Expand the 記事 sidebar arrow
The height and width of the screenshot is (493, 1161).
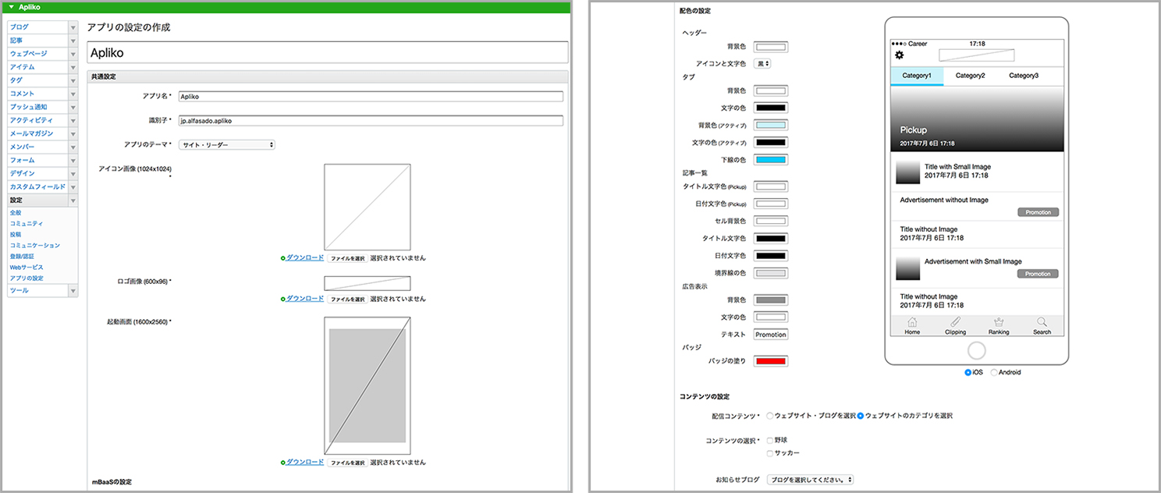tap(73, 41)
